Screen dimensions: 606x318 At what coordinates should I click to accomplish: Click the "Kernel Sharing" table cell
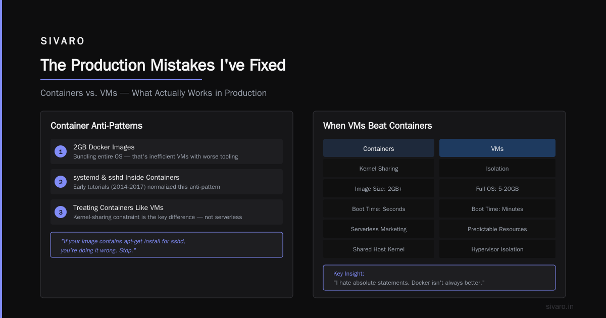(x=379, y=168)
